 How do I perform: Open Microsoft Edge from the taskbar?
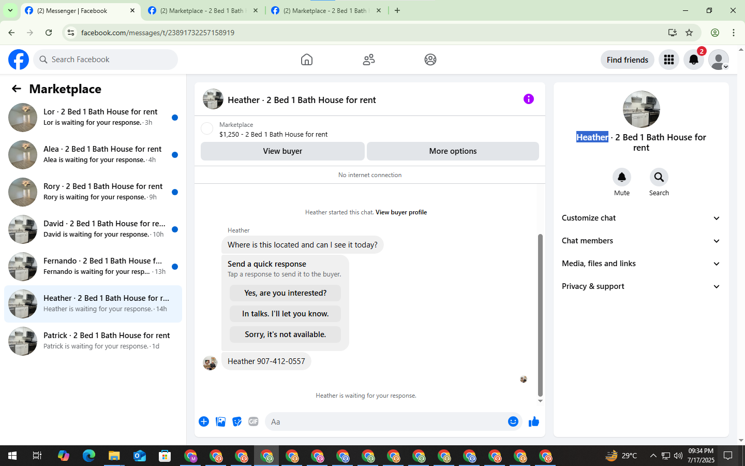89,456
